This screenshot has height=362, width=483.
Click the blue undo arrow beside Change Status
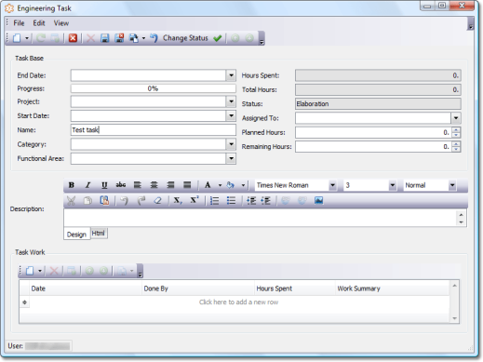[x=154, y=38]
